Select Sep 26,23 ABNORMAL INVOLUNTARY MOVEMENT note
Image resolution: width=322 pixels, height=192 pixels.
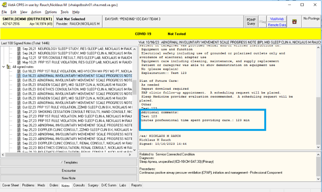click(x=77, y=125)
